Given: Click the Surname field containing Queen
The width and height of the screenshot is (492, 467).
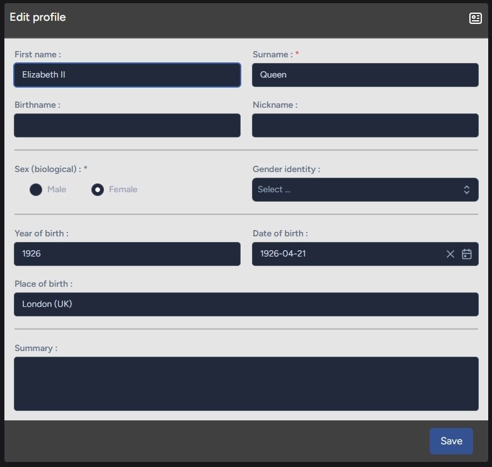Looking at the screenshot, I should point(365,75).
